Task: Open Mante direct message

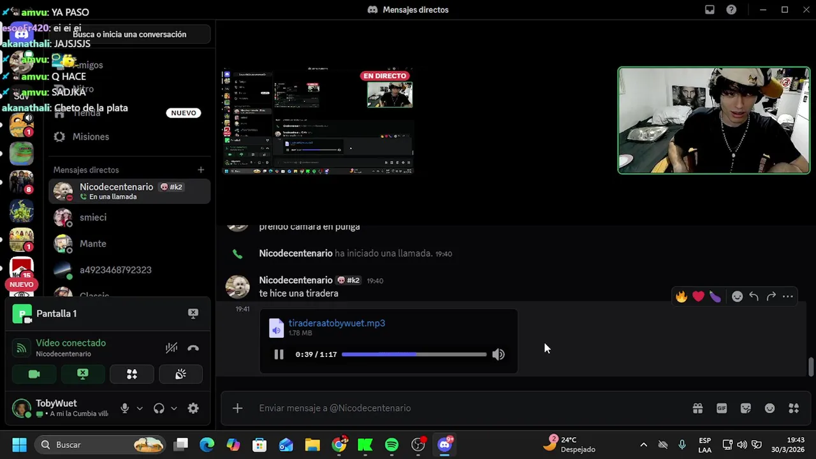Action: pos(129,244)
